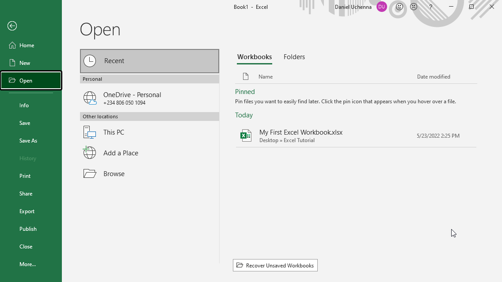Image resolution: width=502 pixels, height=282 pixels.
Task: Click the frown face feedback icon
Action: pos(413,7)
